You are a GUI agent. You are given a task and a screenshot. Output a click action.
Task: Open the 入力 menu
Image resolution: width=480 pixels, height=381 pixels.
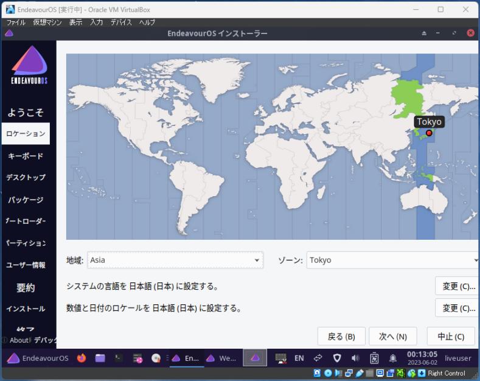click(96, 23)
